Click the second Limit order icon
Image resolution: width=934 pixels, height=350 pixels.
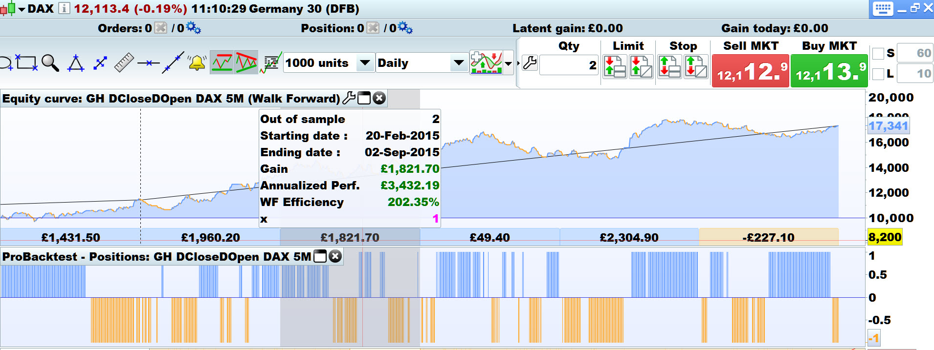(x=641, y=66)
